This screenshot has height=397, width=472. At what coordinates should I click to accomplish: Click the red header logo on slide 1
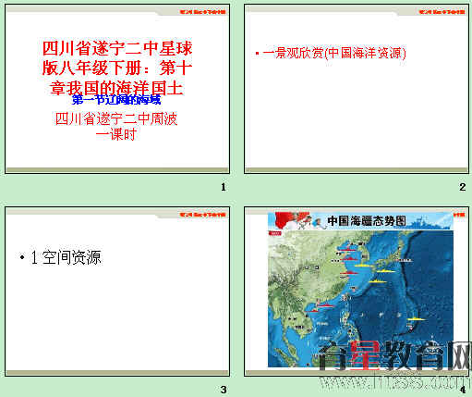(x=202, y=12)
